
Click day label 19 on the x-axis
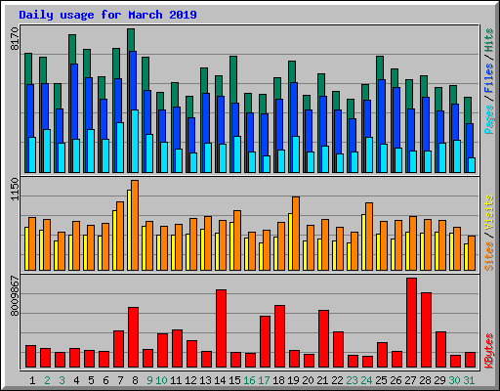click(x=293, y=380)
